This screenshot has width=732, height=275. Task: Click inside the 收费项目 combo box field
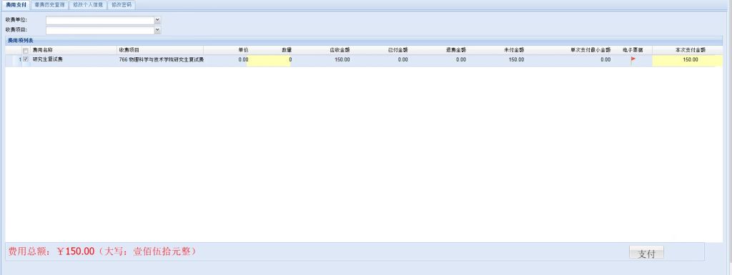coord(100,30)
